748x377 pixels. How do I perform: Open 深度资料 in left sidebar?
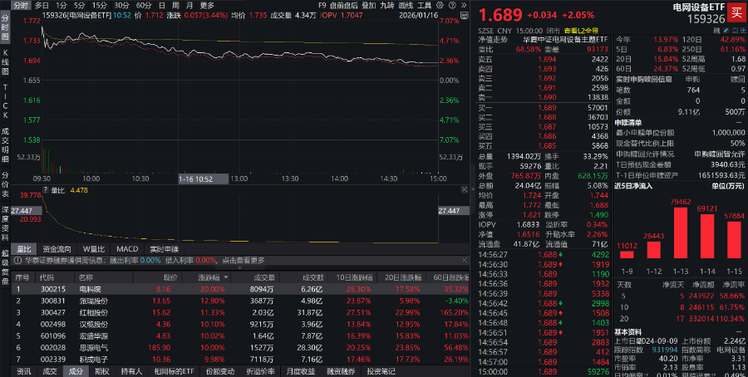coord(5,224)
